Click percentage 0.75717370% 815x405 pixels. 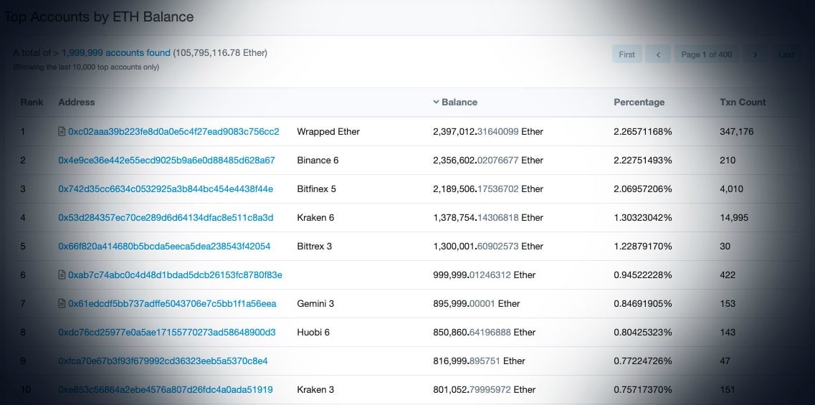coord(643,389)
